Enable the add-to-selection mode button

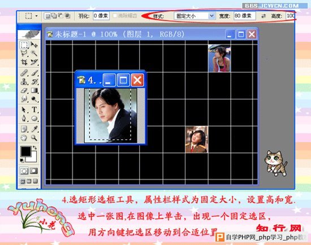(54, 16)
